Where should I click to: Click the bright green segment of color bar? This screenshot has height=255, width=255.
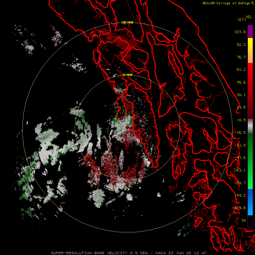(x=250, y=161)
